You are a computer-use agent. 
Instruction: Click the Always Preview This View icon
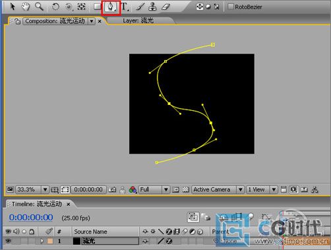click(x=10, y=189)
